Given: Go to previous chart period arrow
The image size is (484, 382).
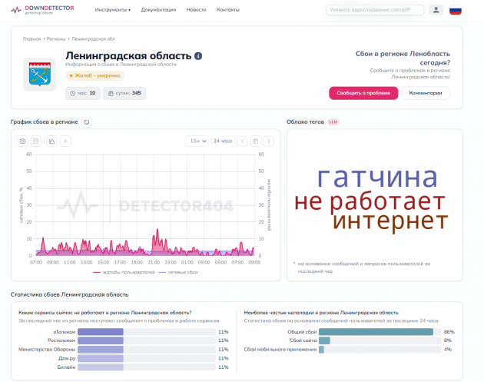Looking at the screenshot, I should [x=242, y=141].
